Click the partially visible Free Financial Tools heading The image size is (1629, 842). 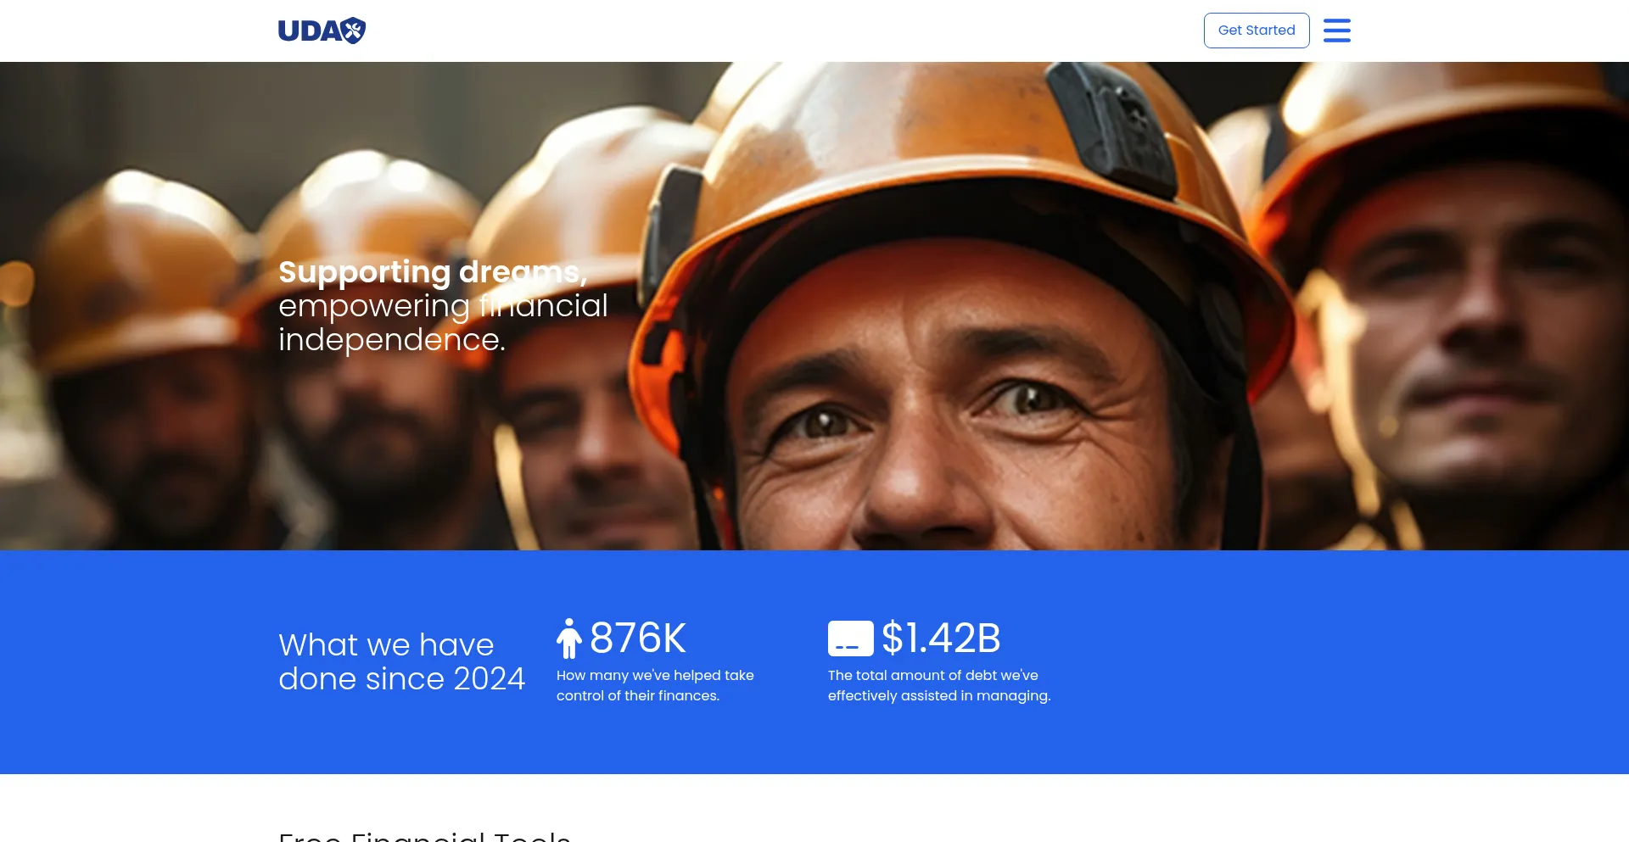(x=424, y=835)
